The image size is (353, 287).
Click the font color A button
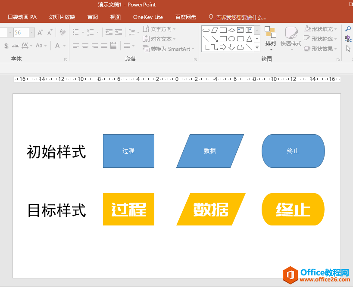click(58, 46)
